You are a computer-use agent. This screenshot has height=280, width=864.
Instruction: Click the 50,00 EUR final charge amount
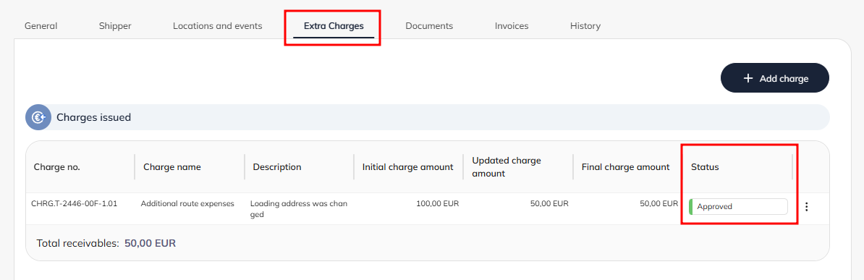click(658, 204)
